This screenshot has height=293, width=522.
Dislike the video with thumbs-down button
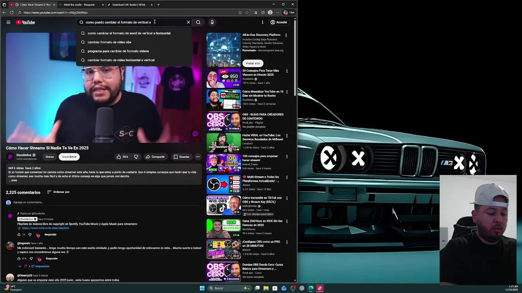click(136, 157)
